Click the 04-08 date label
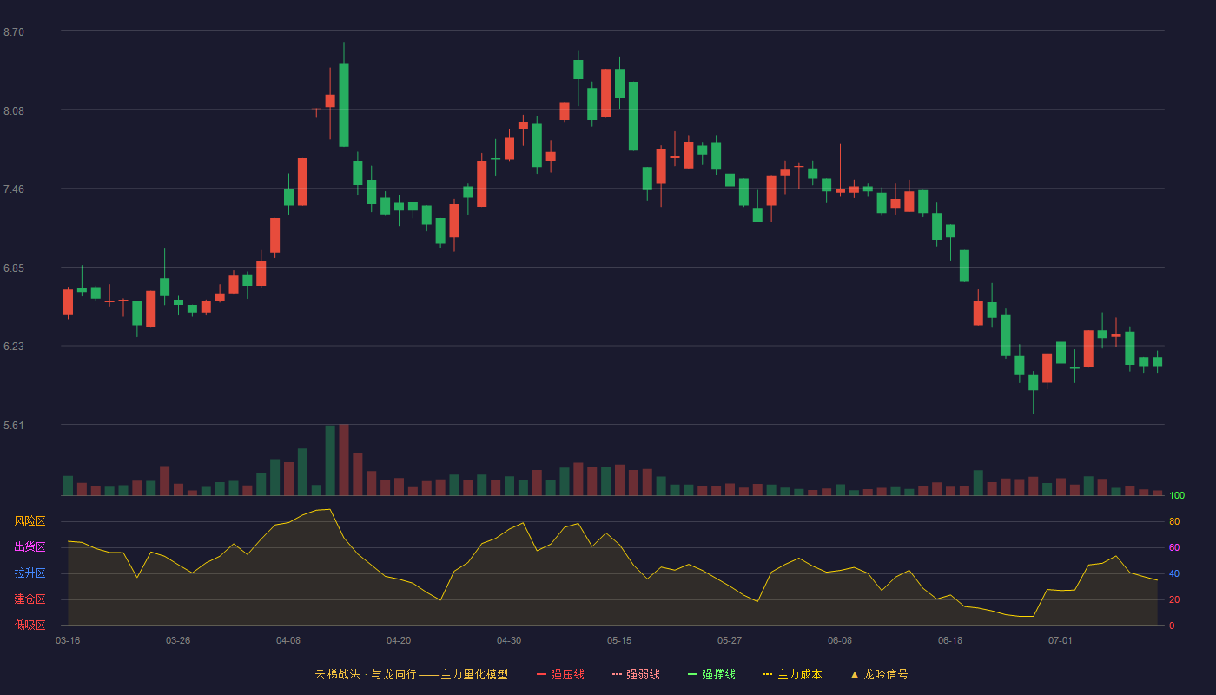This screenshot has width=1216, height=695. 288,640
